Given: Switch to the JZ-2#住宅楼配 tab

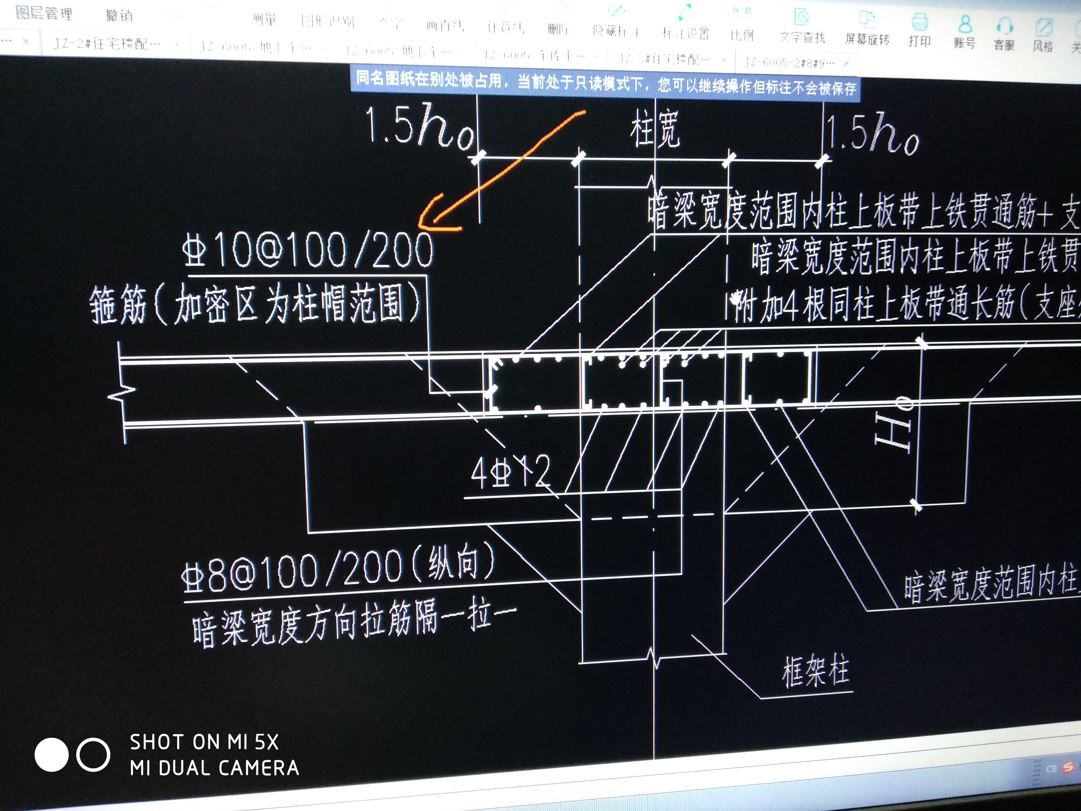Looking at the screenshot, I should 107,44.
